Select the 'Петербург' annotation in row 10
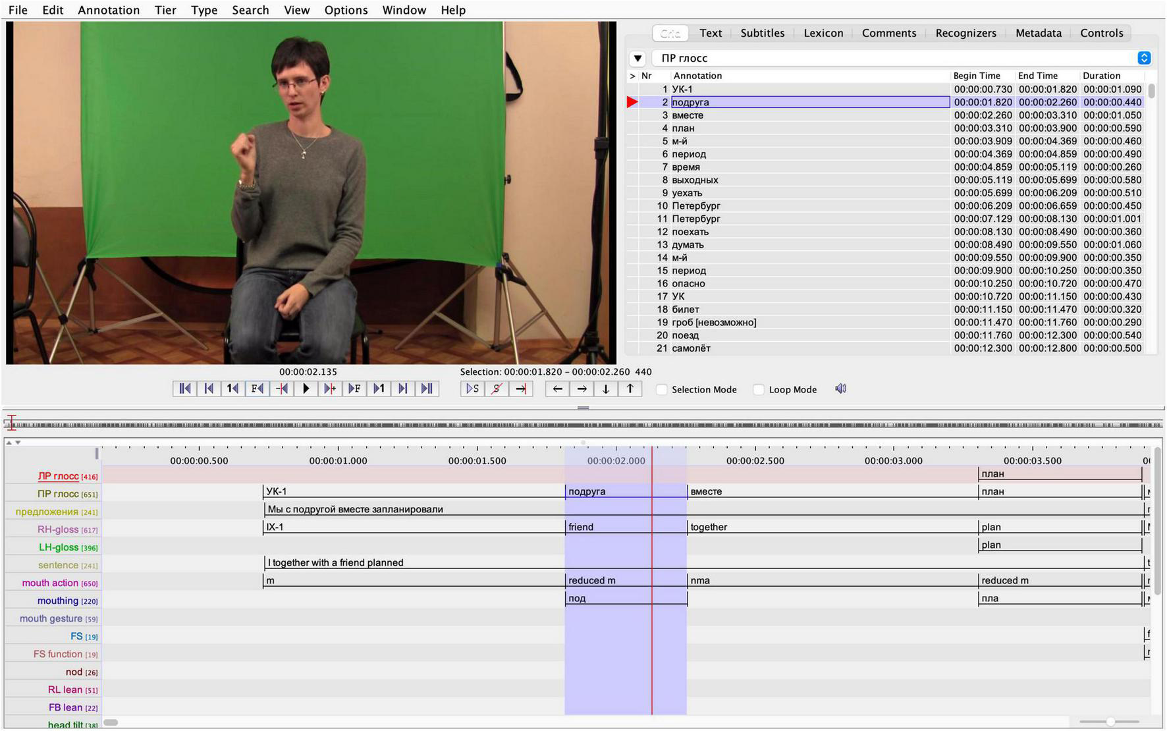1167x731 pixels. 696,205
